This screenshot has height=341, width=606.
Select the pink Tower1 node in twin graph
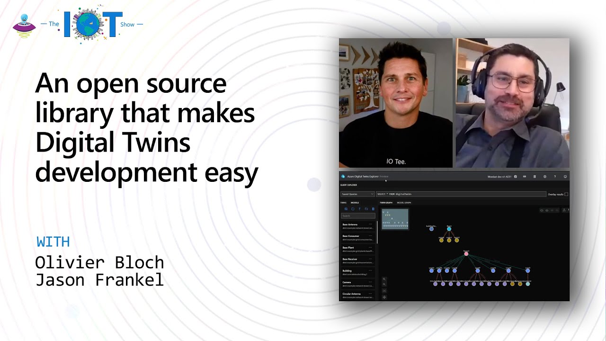[x=466, y=254]
